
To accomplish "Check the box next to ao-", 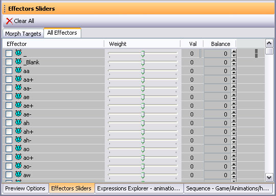I will pyautogui.click(x=9, y=166).
